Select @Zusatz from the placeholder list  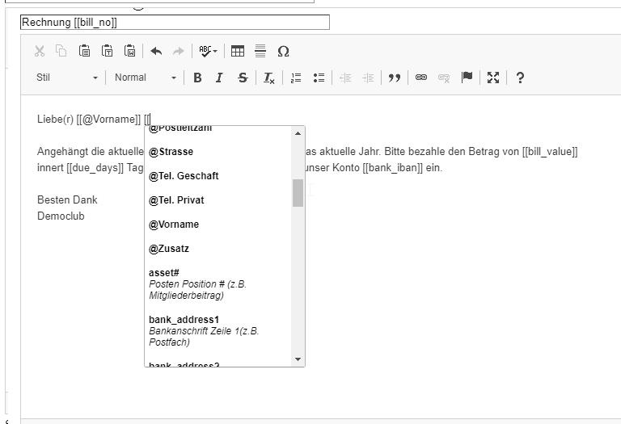click(218, 249)
